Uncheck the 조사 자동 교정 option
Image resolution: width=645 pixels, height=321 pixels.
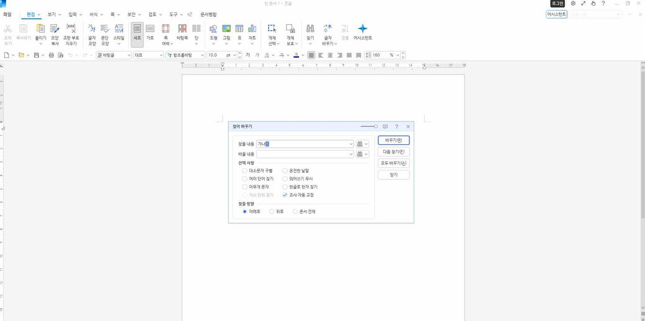click(x=285, y=195)
